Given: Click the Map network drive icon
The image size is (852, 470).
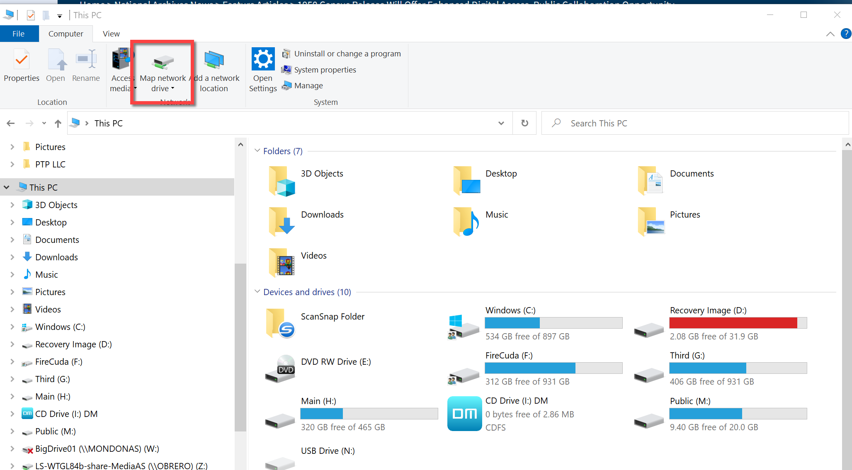Looking at the screenshot, I should point(163,61).
